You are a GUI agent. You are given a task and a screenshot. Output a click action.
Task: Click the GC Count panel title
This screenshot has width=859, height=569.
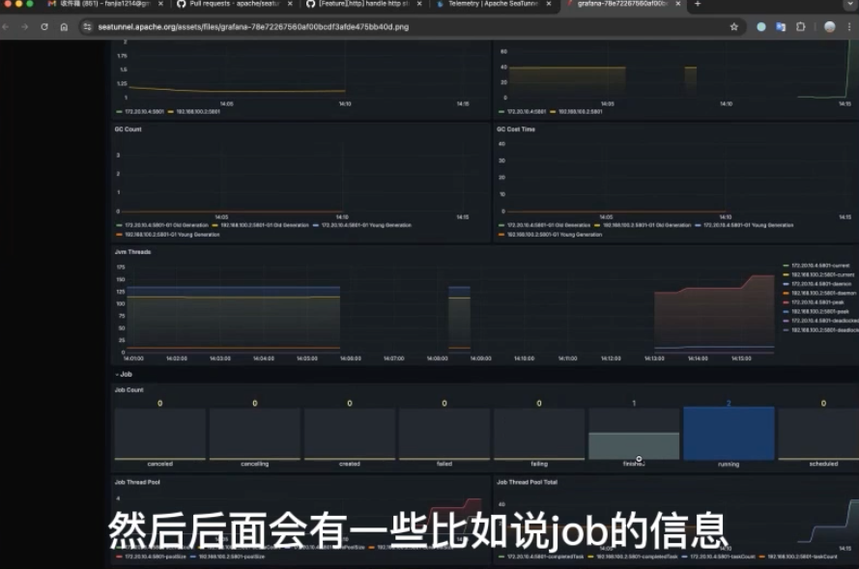(128, 129)
